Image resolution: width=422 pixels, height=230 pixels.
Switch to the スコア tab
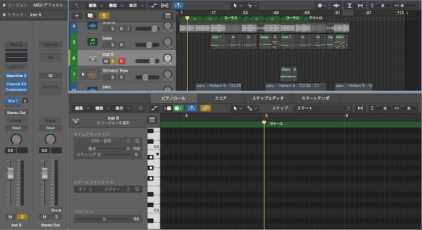(x=220, y=98)
